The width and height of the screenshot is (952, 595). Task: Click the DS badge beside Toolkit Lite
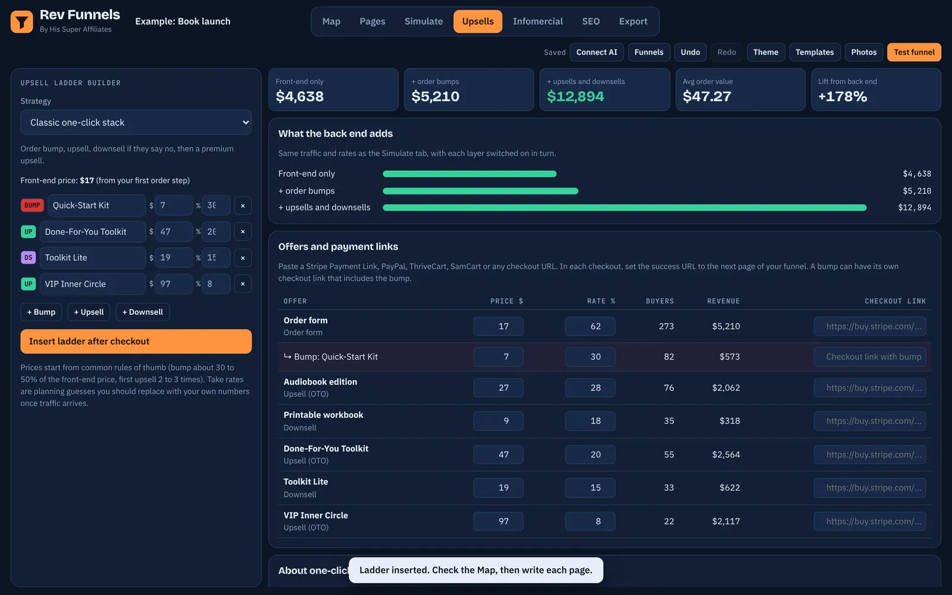(29, 258)
